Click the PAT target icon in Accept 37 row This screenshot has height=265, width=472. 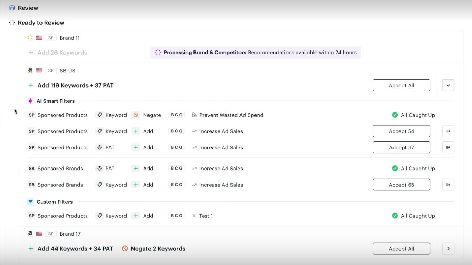coord(99,147)
